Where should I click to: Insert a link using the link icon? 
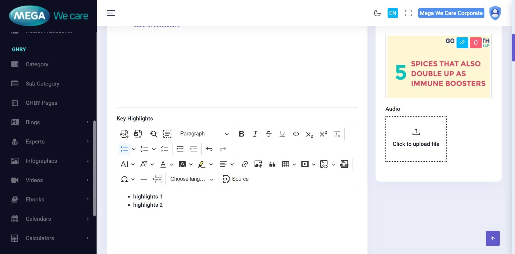[x=245, y=164]
